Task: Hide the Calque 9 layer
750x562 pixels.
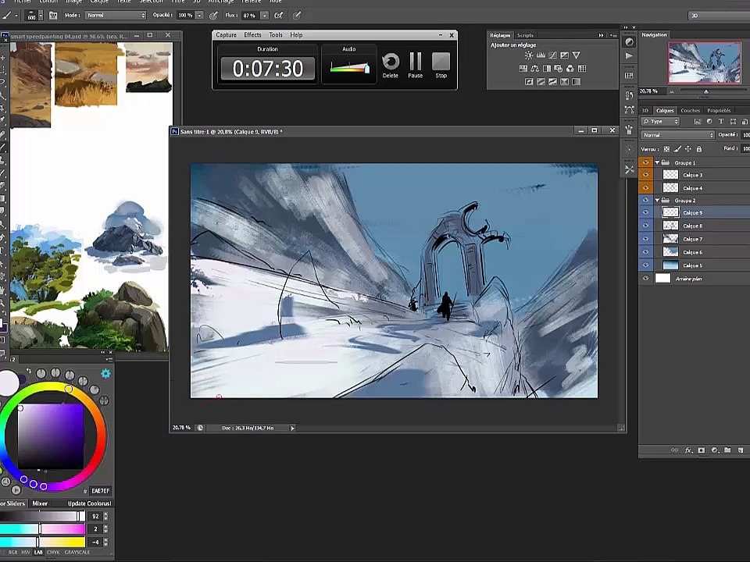Action: point(646,212)
